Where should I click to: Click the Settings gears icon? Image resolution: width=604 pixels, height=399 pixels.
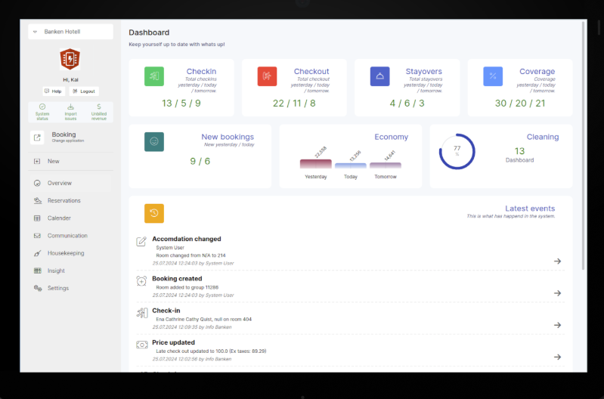click(37, 288)
